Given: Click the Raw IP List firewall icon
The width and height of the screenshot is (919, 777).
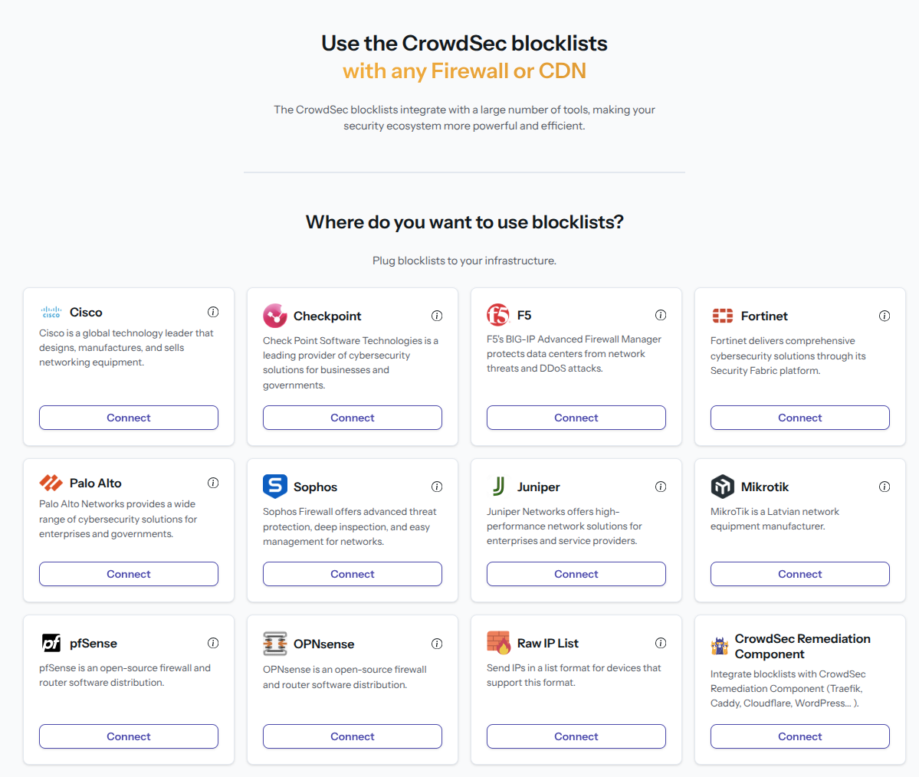Looking at the screenshot, I should (498, 643).
